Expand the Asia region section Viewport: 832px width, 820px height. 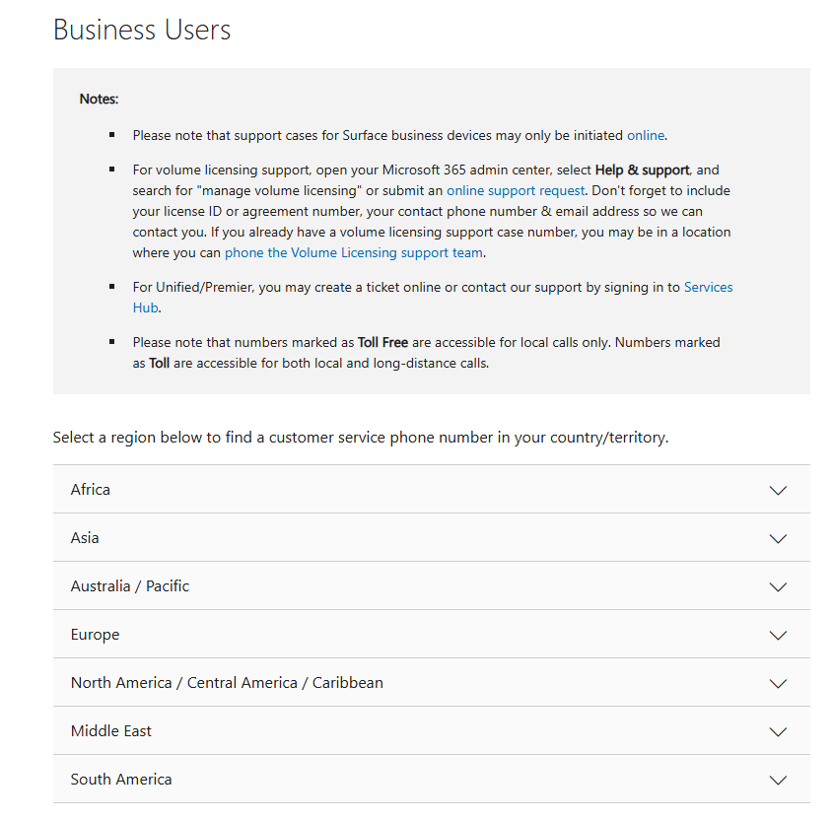(x=85, y=538)
